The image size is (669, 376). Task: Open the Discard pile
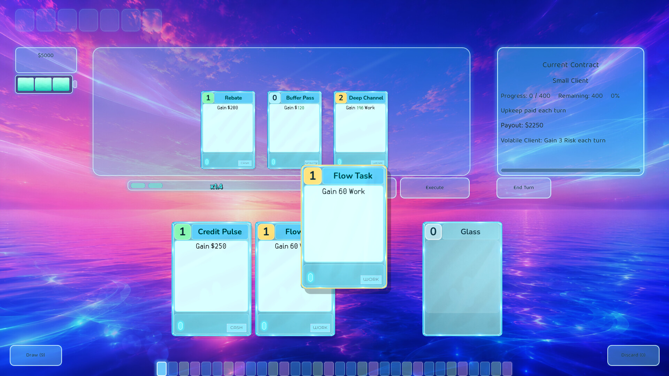pyautogui.click(x=633, y=355)
